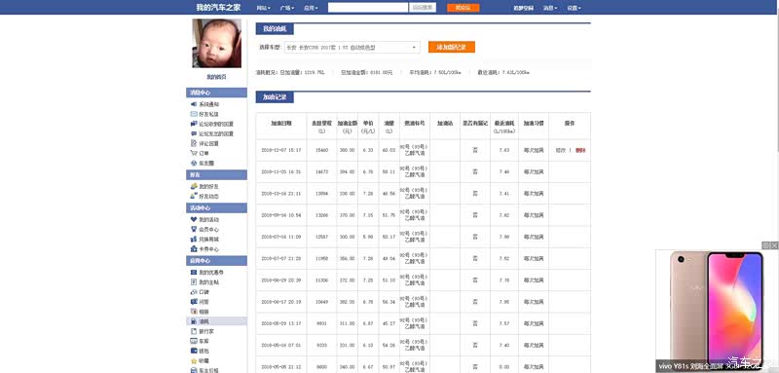Click the 我的主帖 post icon
This screenshot has height=373, width=779.
pyautogui.click(x=194, y=282)
